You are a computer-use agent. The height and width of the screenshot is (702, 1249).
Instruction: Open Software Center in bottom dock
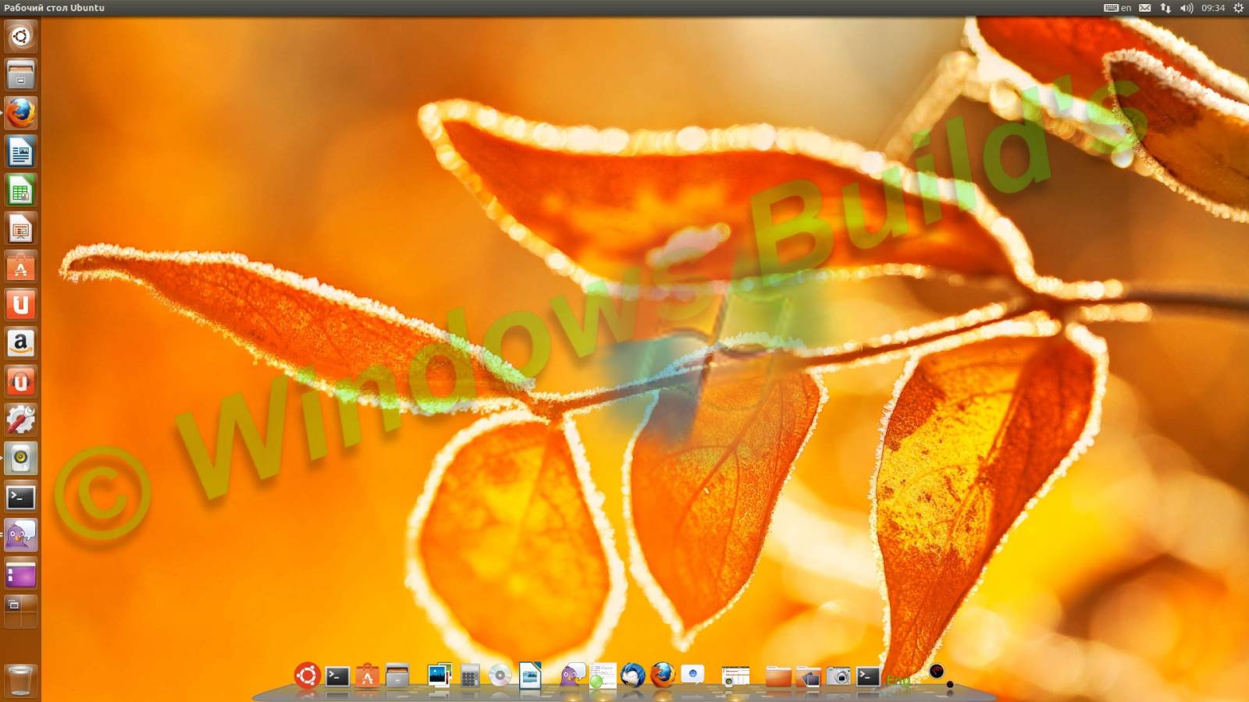pos(367,675)
